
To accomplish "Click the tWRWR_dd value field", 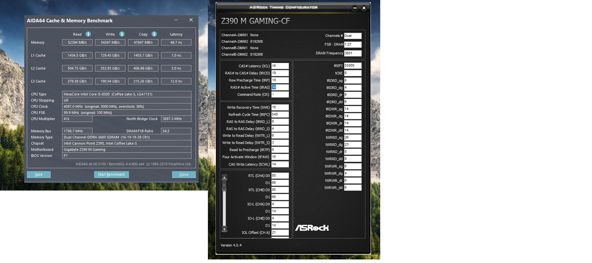I will [x=353, y=188].
